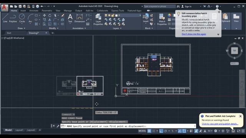The width and height of the screenshot is (246, 138).
Task: Click the Scale tool icon
Action: [x=50, y=24]
